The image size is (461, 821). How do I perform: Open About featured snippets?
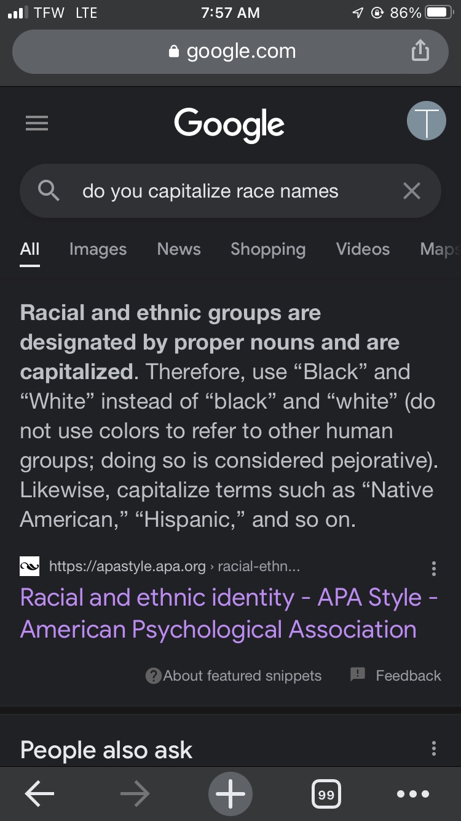tap(242, 676)
